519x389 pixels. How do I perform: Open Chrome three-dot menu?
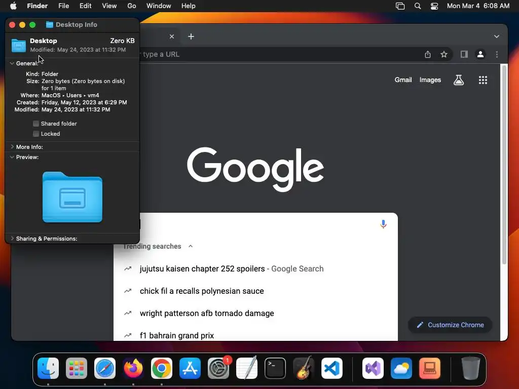[497, 54]
